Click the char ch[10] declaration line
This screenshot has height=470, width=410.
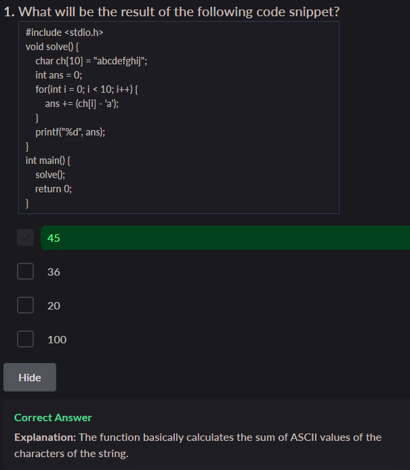(x=91, y=61)
